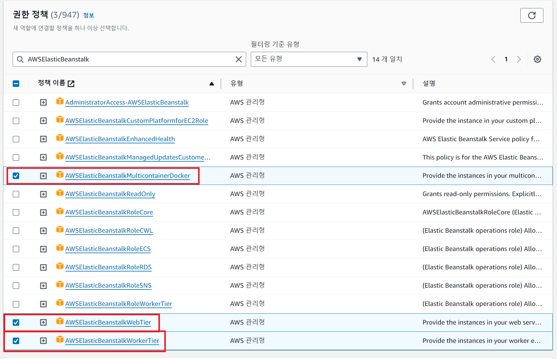Sort by policy name ascending arrow
This screenshot has width=557, height=359.
(212, 83)
